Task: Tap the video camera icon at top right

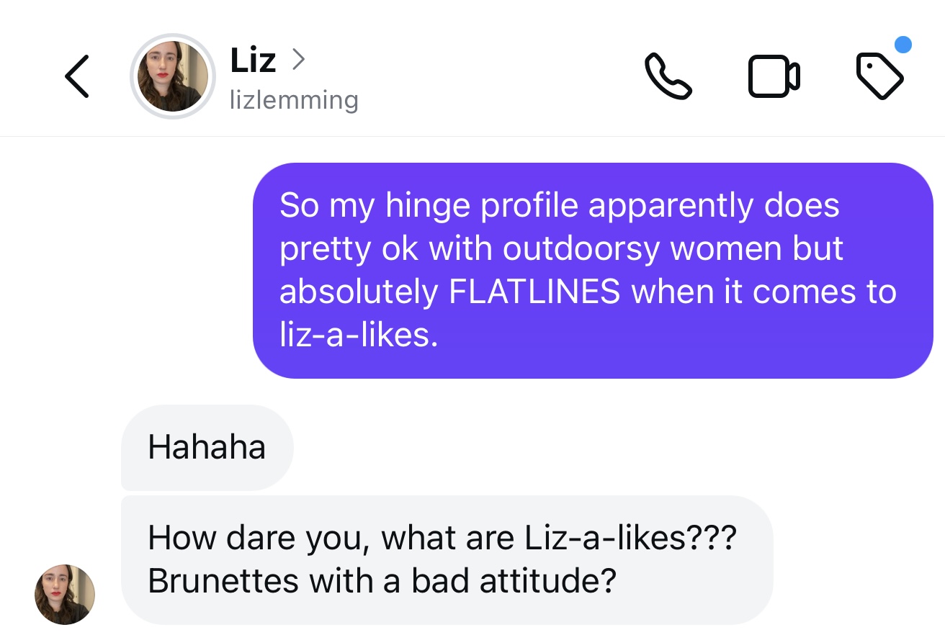Action: 774,76
